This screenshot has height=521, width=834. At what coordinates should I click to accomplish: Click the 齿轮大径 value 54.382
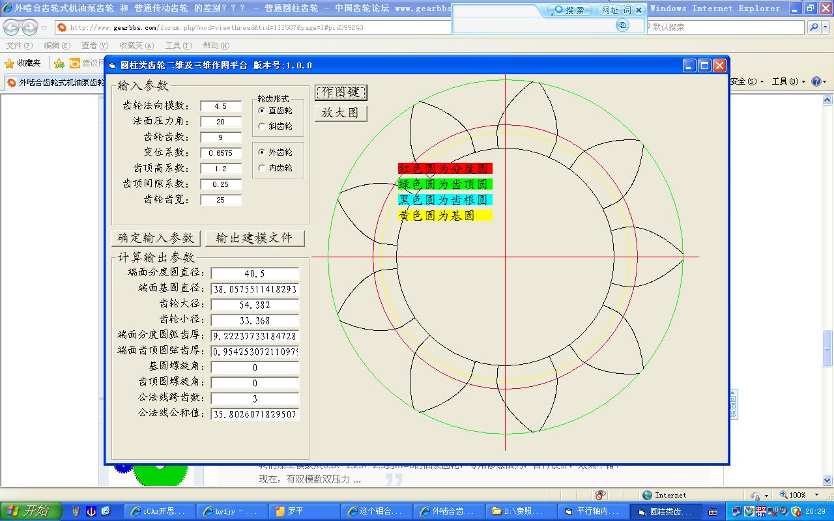tap(255, 305)
